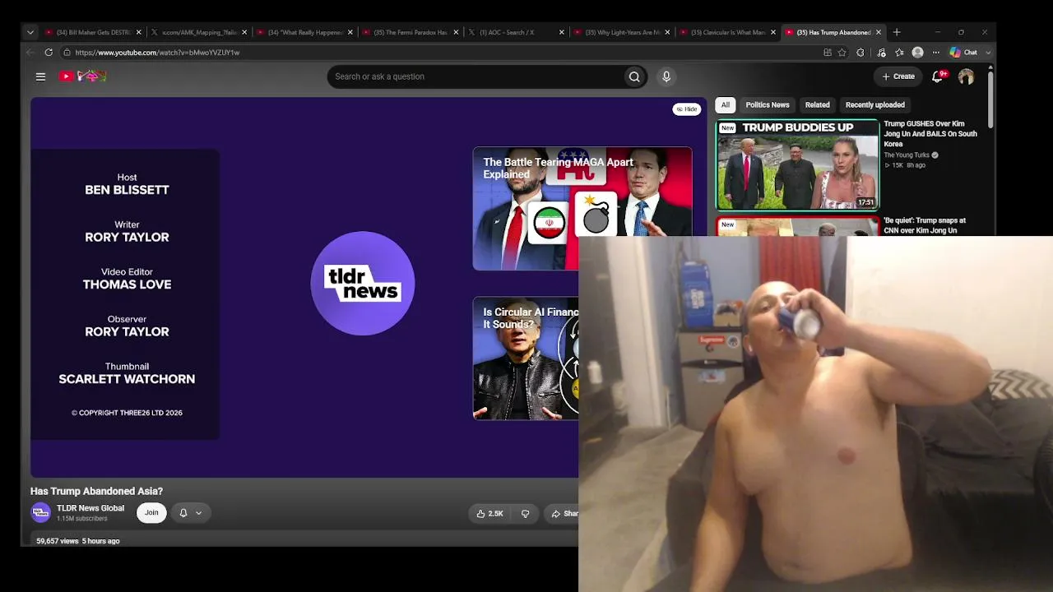Open the favorites list icon
Viewport: 1053px width, 592px height.
tap(899, 53)
